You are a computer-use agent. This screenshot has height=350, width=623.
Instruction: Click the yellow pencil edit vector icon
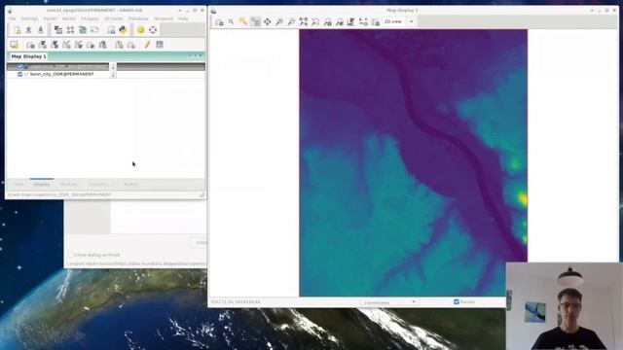[x=147, y=45]
